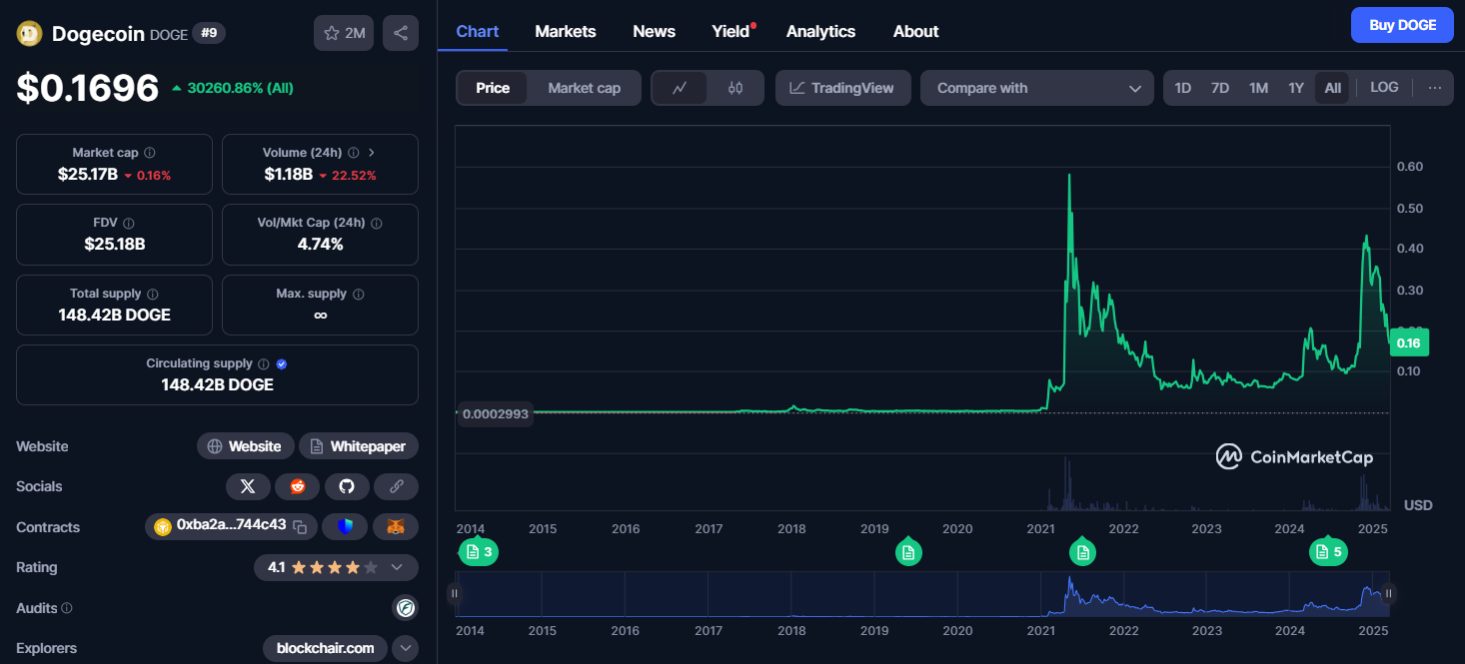Click the current price tag 0.16 on chart
The width and height of the screenshot is (1465, 664).
click(x=1409, y=342)
